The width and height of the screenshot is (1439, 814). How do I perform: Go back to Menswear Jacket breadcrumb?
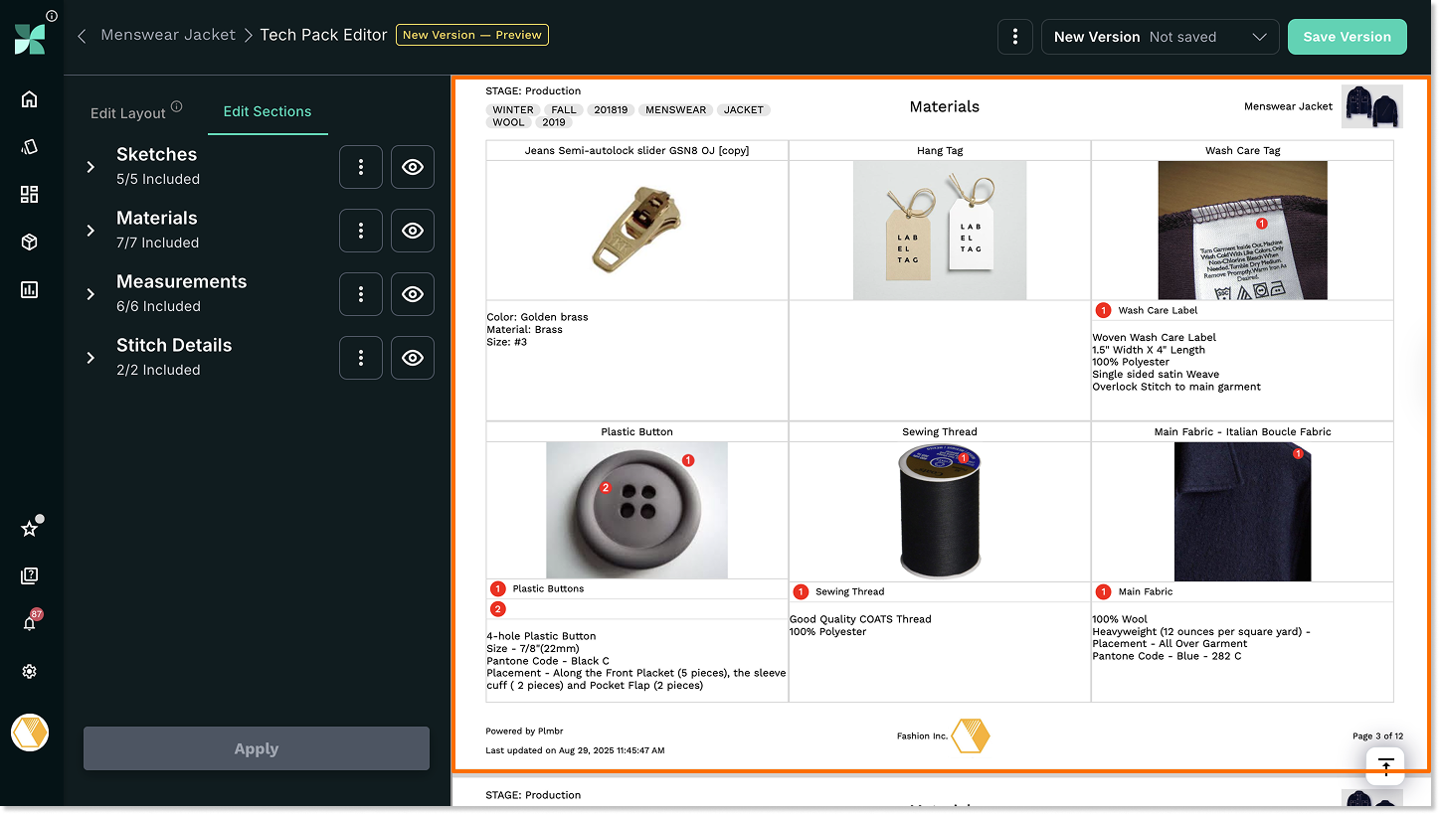[x=168, y=35]
